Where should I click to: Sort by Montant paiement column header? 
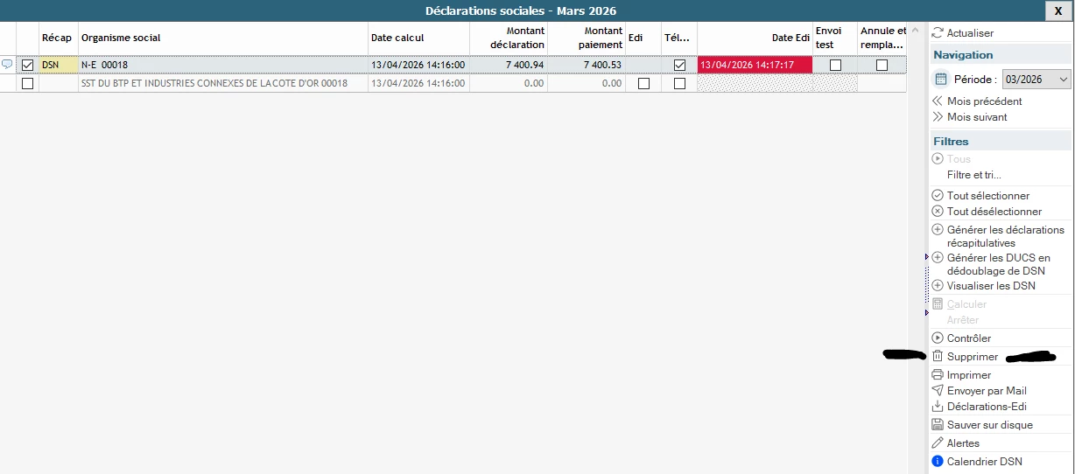pos(587,38)
